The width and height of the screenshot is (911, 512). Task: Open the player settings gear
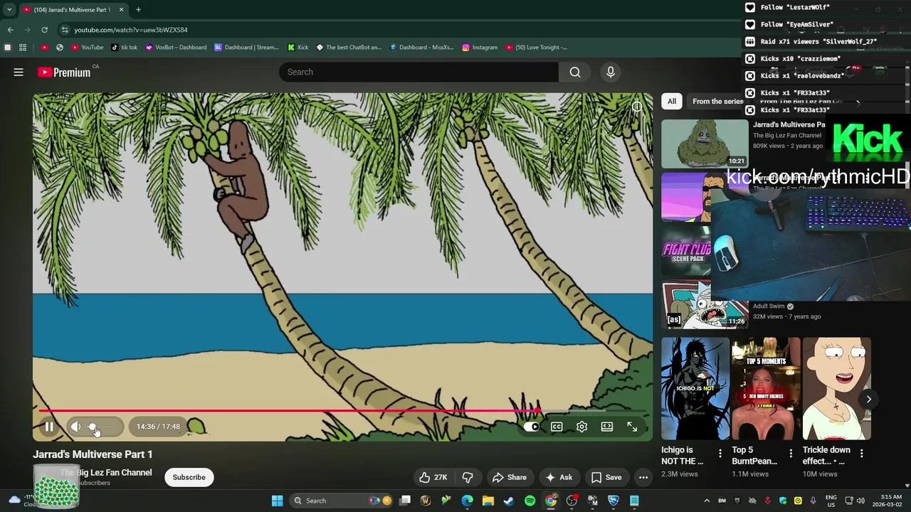(581, 427)
